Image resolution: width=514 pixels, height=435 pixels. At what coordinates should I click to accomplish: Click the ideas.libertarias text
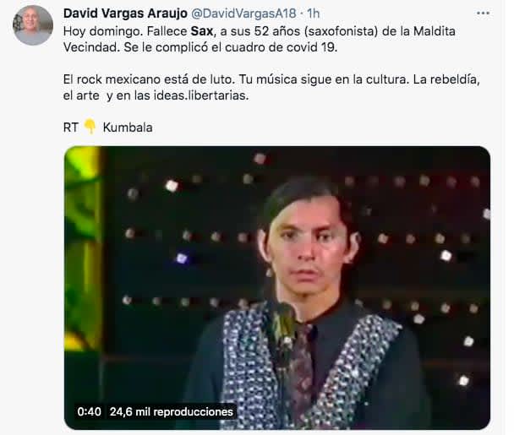coord(201,95)
